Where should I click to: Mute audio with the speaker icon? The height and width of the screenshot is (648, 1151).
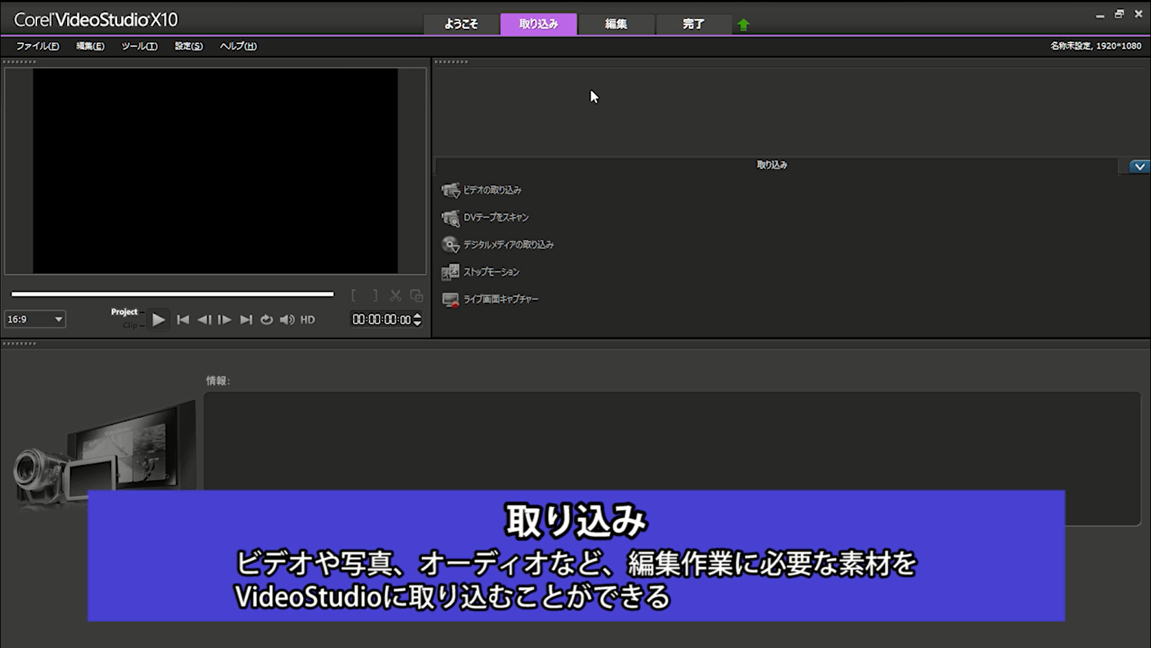pyautogui.click(x=287, y=319)
